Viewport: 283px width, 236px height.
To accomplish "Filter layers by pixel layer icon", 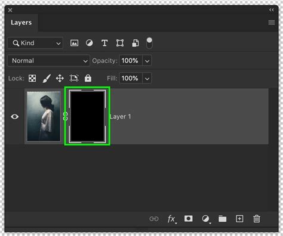I will click(x=74, y=43).
